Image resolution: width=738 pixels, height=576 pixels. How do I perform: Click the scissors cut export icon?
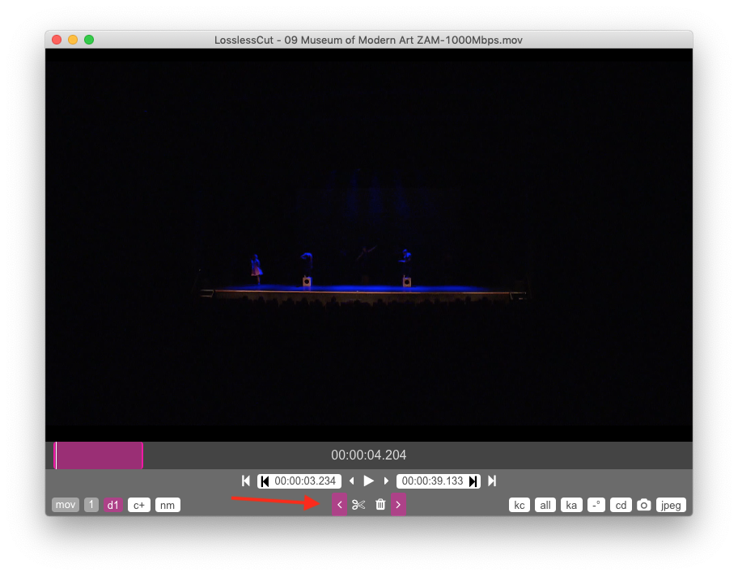(359, 505)
